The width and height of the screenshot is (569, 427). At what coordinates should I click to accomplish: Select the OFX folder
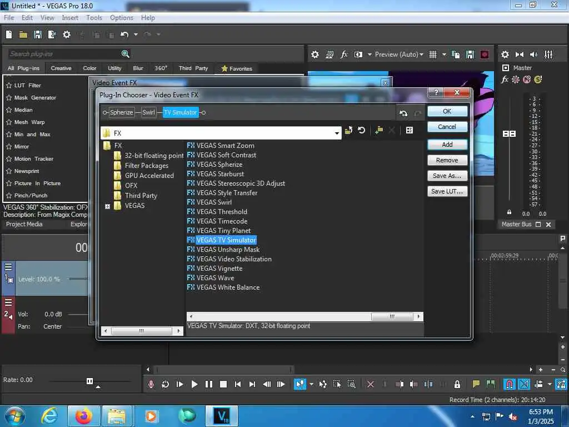tap(131, 186)
